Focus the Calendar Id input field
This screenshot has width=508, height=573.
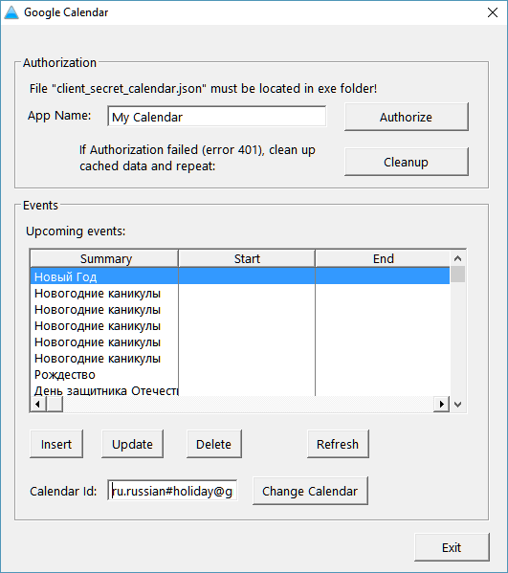172,491
